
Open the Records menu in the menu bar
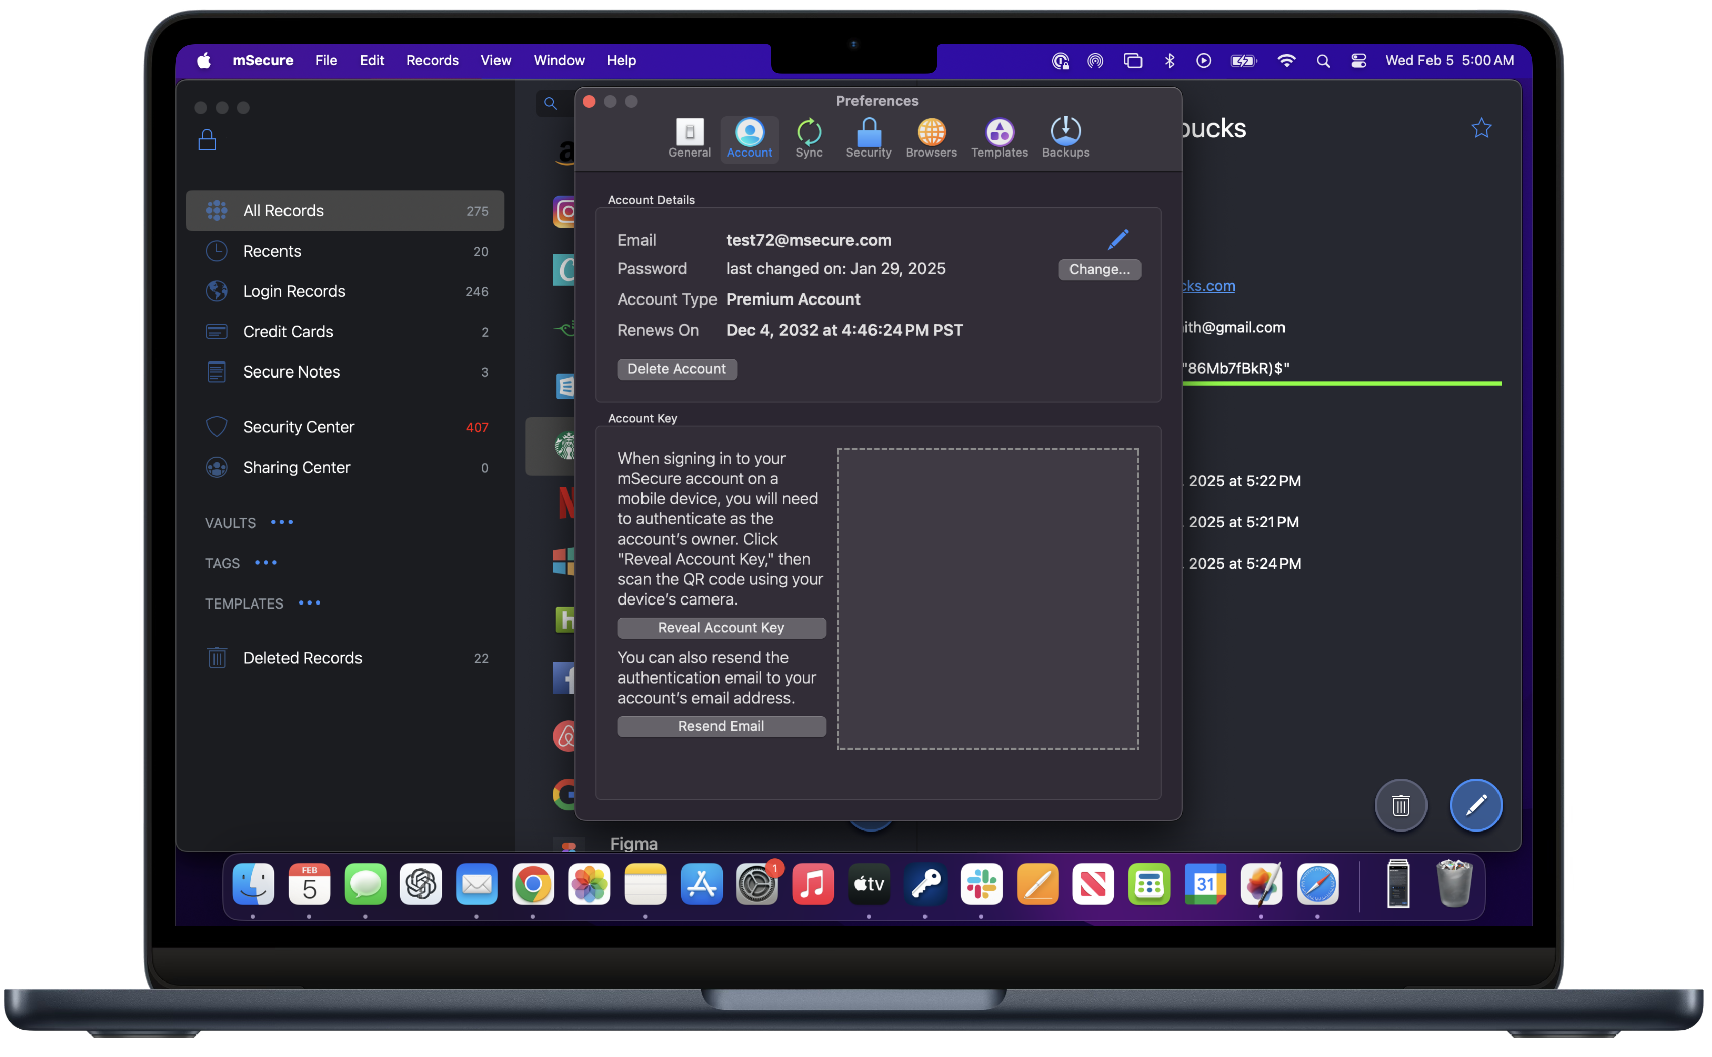(432, 61)
